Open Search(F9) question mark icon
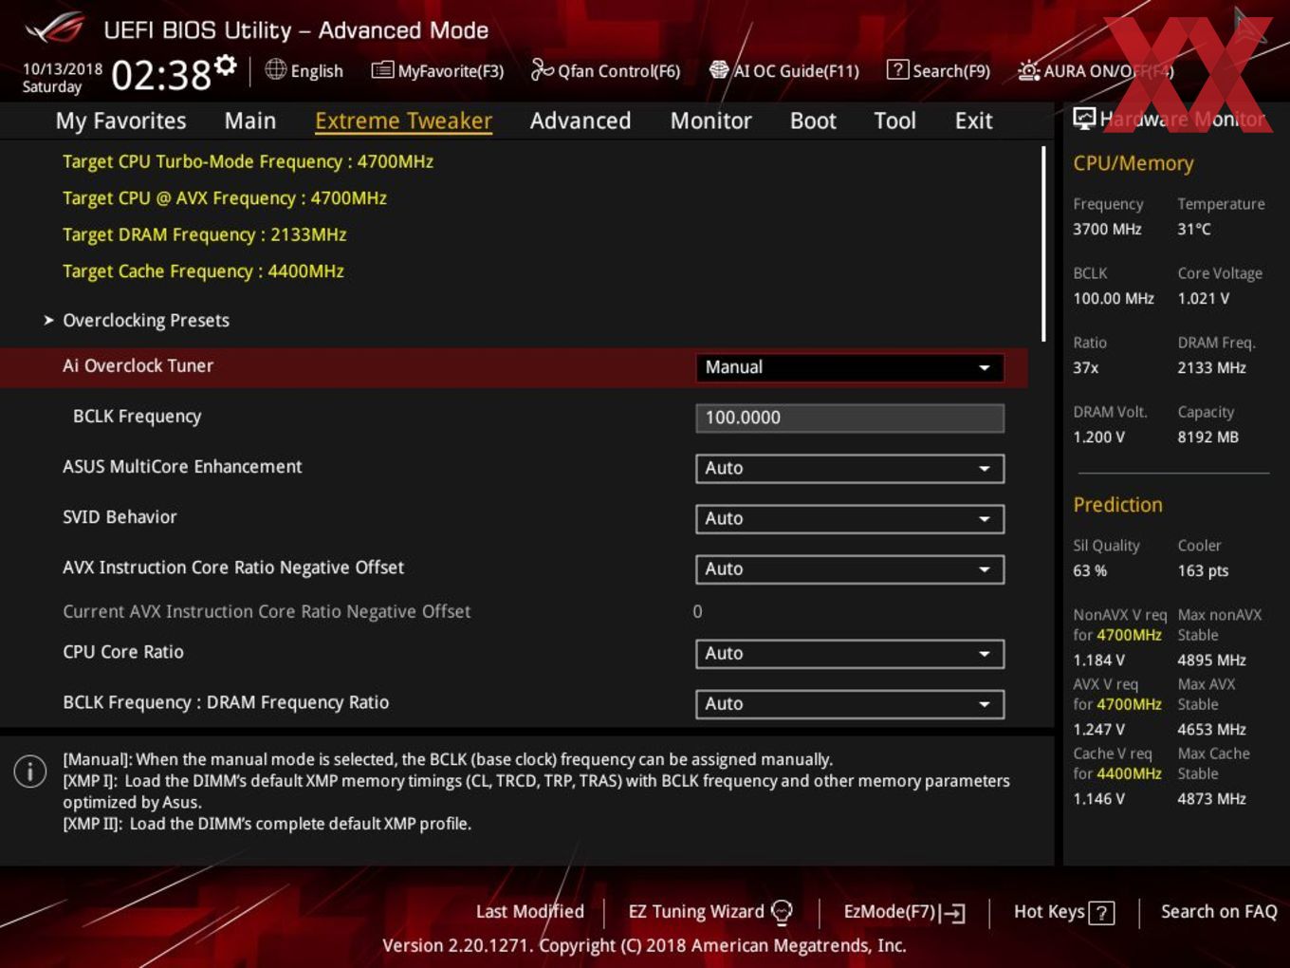Image resolution: width=1290 pixels, height=968 pixels. (x=897, y=69)
